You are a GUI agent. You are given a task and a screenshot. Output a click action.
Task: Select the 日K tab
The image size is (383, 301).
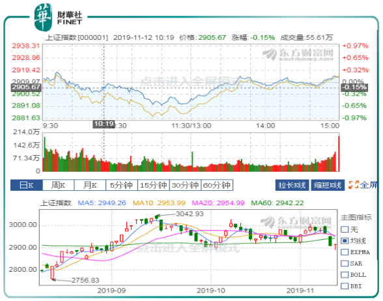click(26, 185)
